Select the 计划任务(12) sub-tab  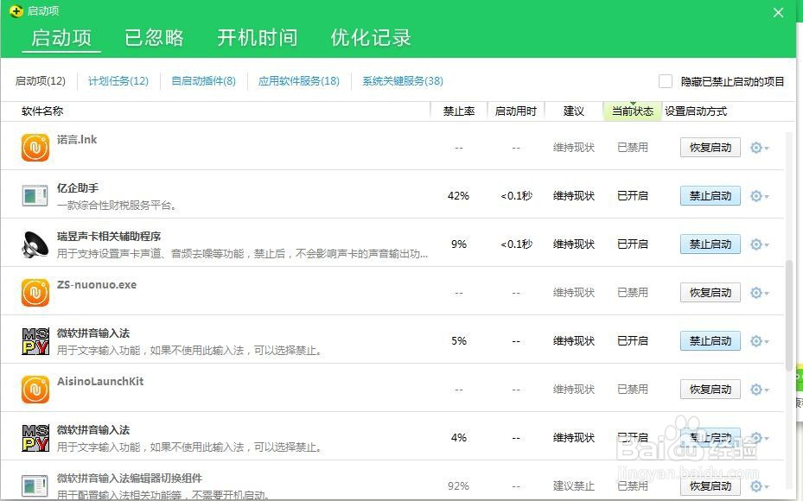[118, 81]
